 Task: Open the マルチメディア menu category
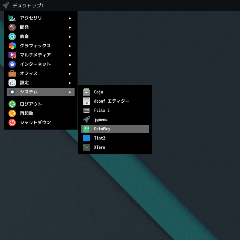click(x=41, y=55)
